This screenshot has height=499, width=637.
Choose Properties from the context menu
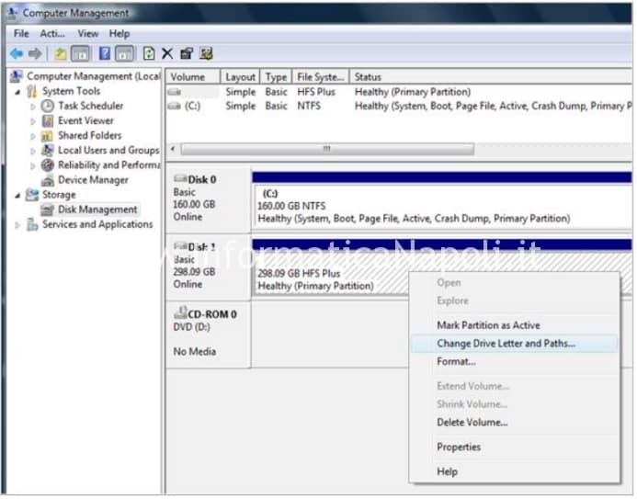pyautogui.click(x=515, y=448)
